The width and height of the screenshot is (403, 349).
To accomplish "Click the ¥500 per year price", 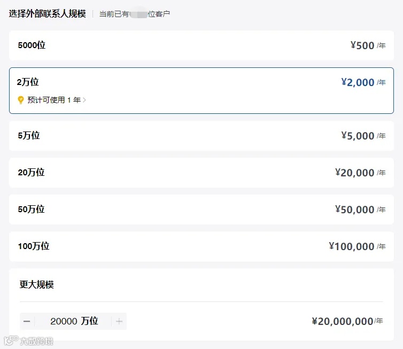I will (x=362, y=45).
